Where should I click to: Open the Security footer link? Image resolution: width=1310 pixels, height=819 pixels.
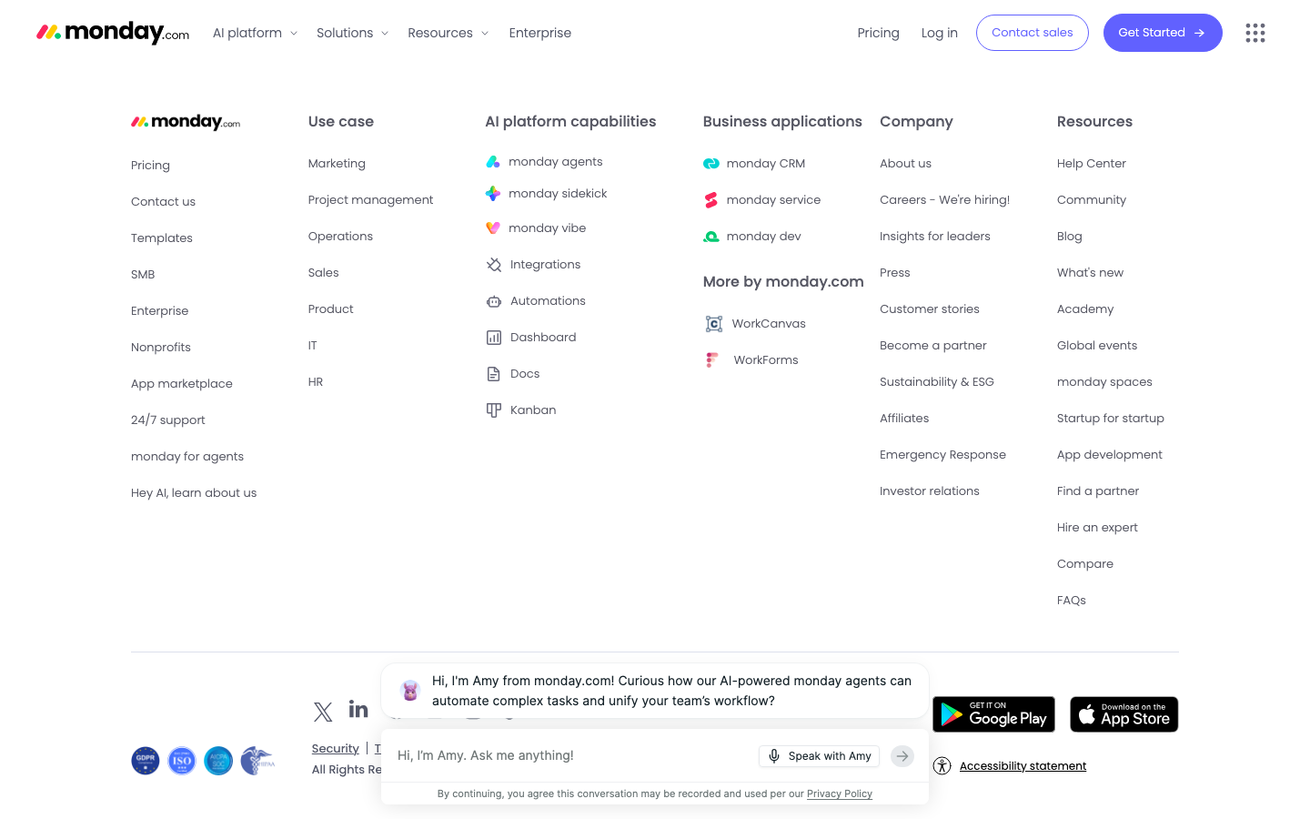coord(335,749)
